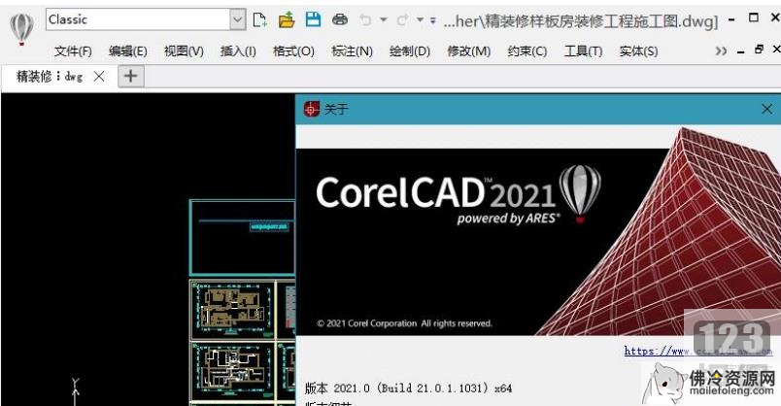Click the Undo arrow icon
The image size is (781, 406).
365,19
